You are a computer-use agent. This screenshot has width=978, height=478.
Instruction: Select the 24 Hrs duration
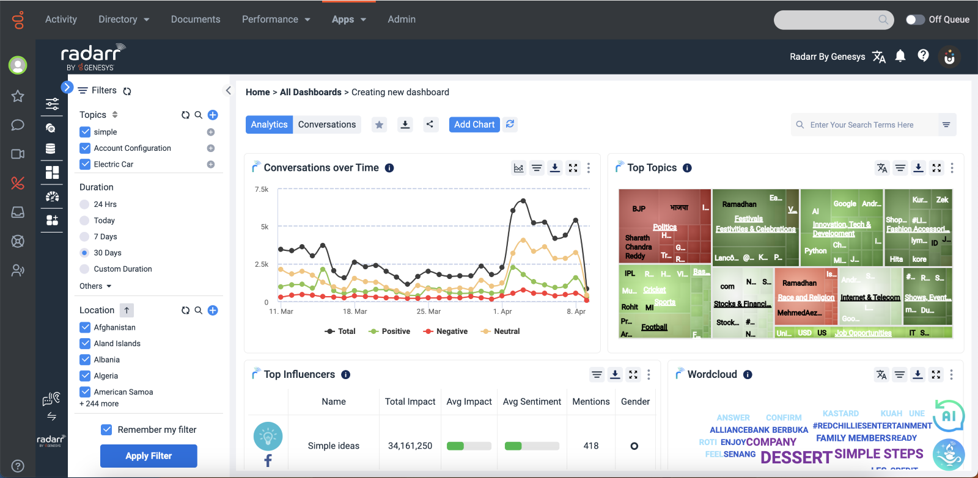(x=84, y=205)
